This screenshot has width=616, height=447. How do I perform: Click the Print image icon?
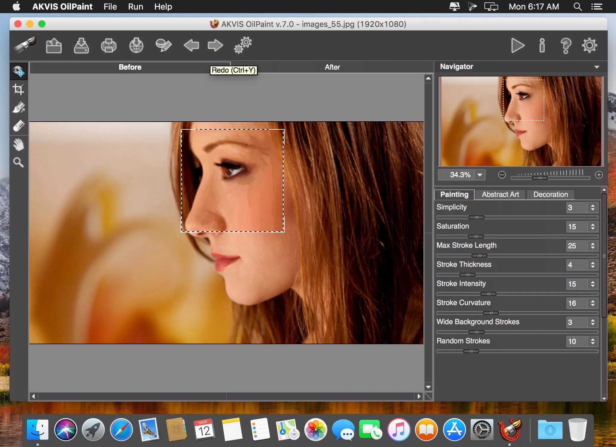[x=109, y=46]
